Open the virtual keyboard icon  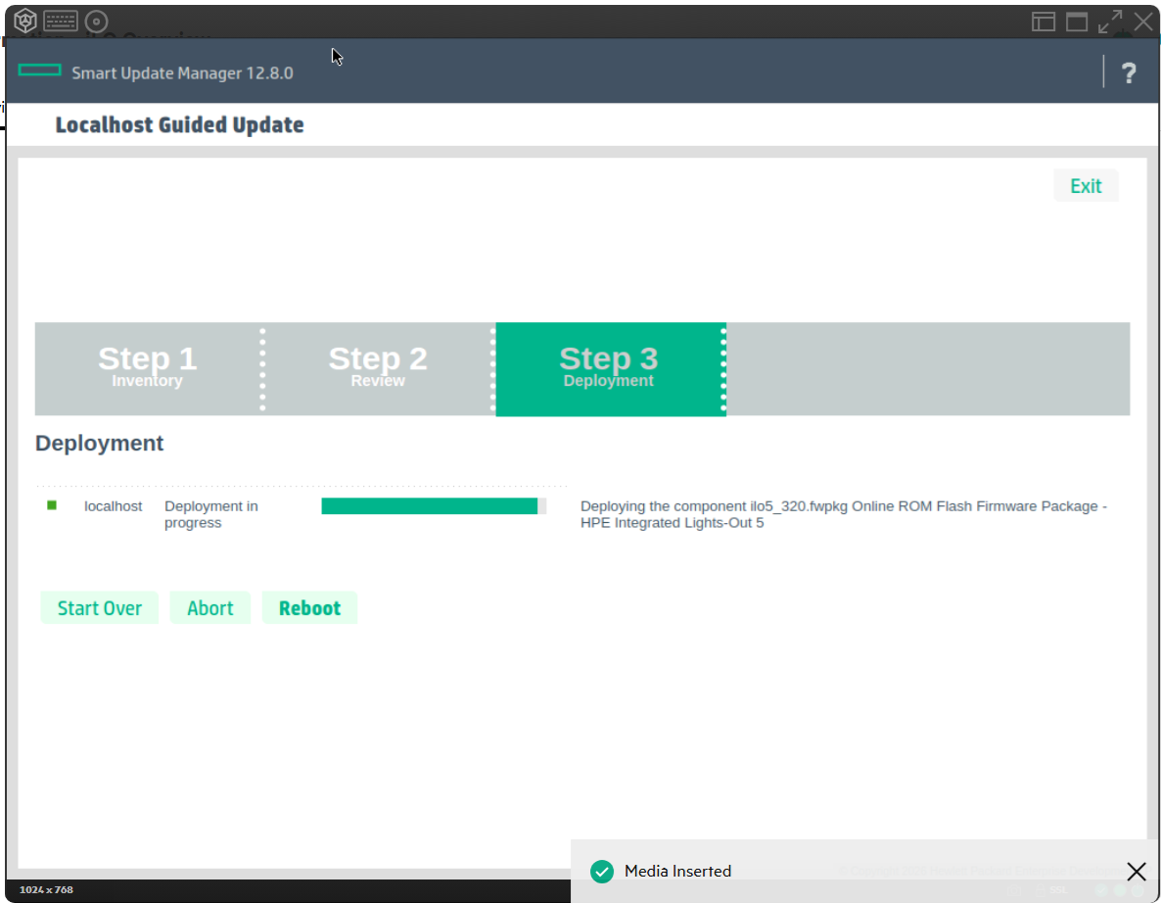(61, 21)
